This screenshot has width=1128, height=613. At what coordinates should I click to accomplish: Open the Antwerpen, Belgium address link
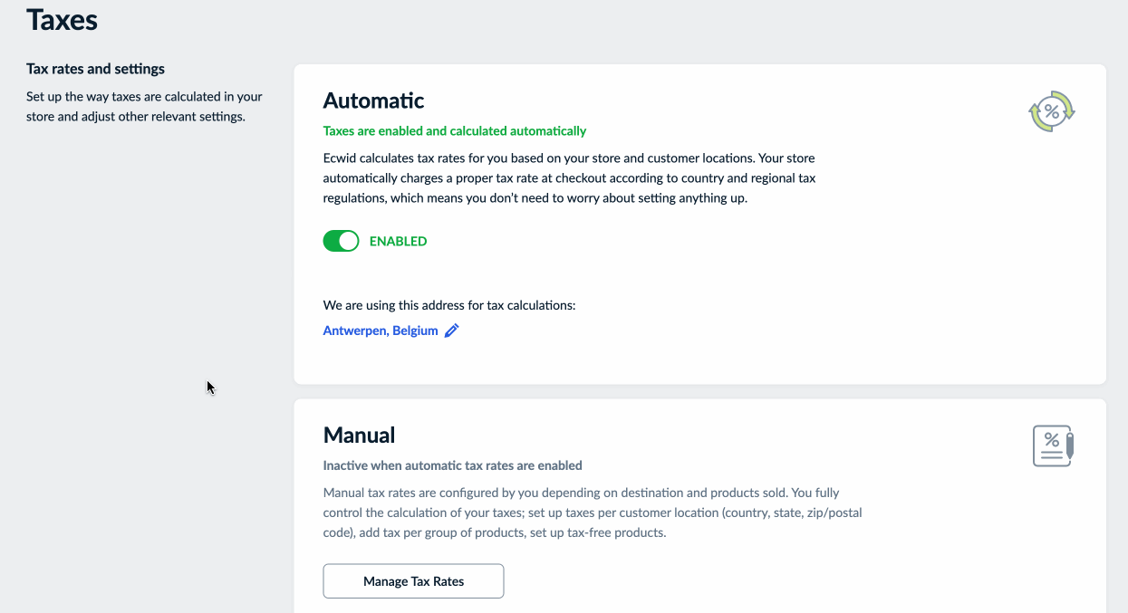pos(381,330)
